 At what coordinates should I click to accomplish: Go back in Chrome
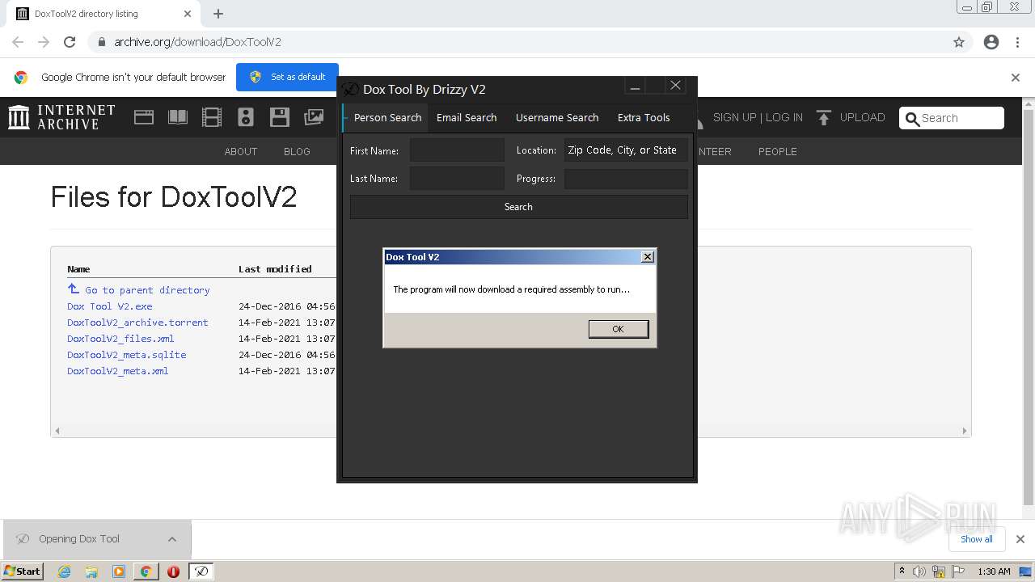pyautogui.click(x=18, y=42)
